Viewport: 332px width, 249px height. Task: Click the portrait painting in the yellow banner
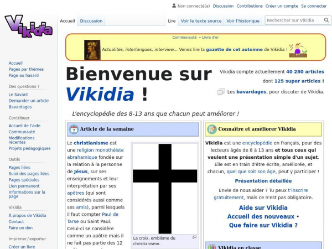(x=92, y=50)
